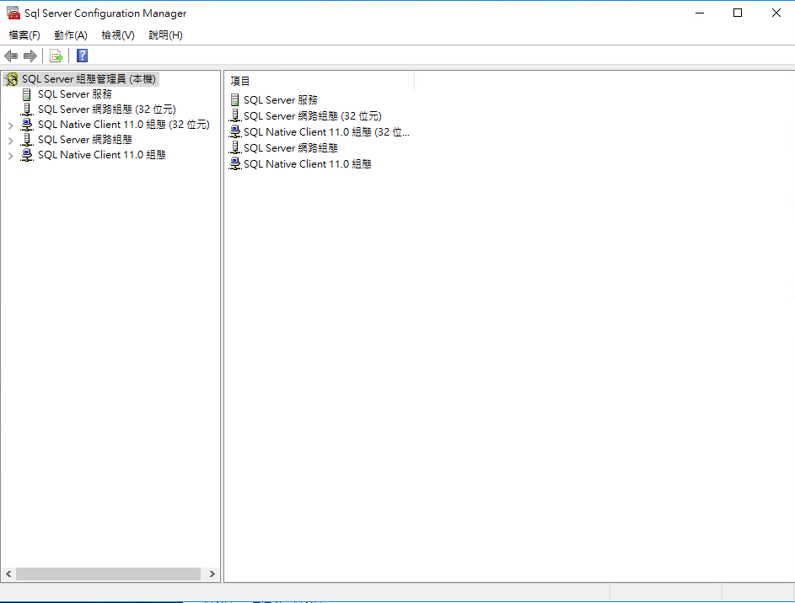Open the Help toolbar icon
Screen dimensions: 795x603
(x=82, y=56)
